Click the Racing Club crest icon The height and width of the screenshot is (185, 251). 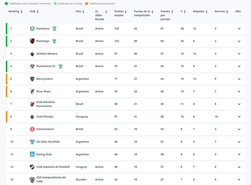tap(32, 155)
